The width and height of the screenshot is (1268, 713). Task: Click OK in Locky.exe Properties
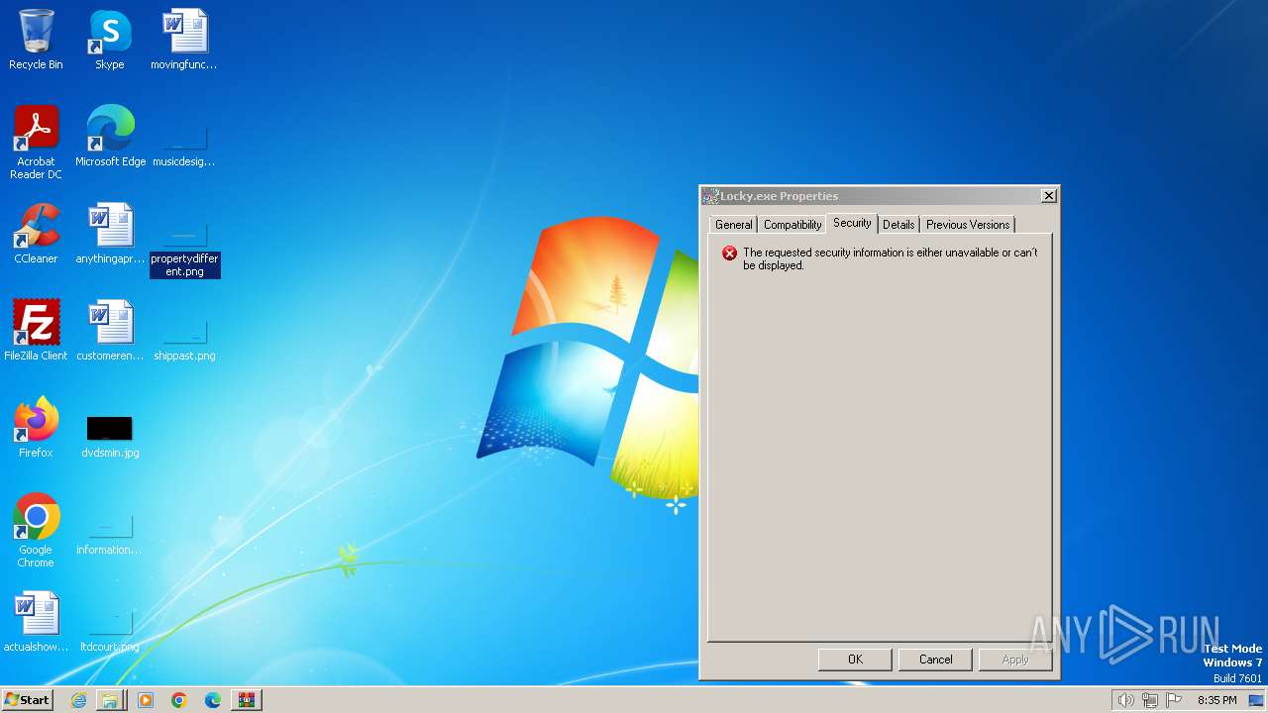tap(855, 660)
